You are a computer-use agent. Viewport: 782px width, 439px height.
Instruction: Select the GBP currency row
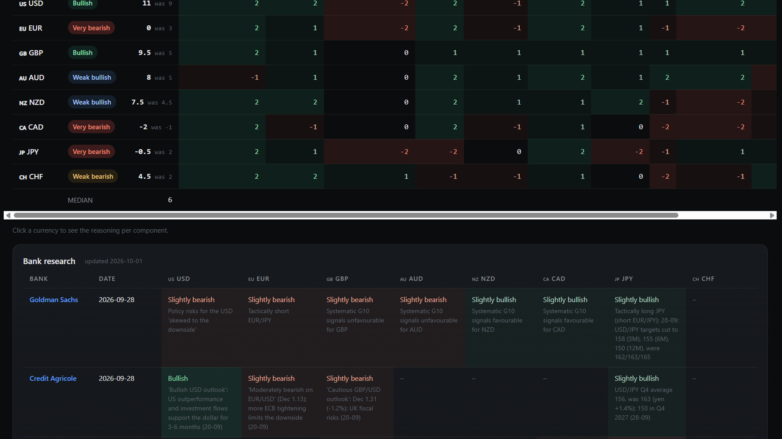(394, 52)
